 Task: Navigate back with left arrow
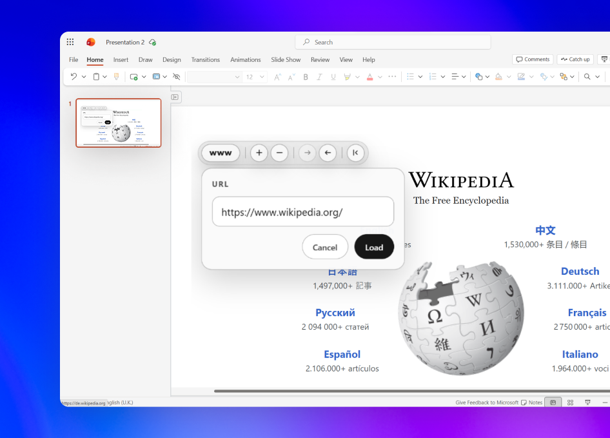coord(328,153)
